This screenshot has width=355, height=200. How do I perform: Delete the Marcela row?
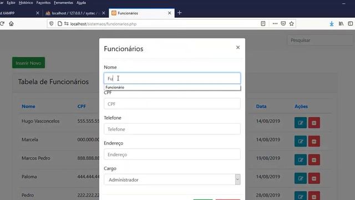coord(314,141)
